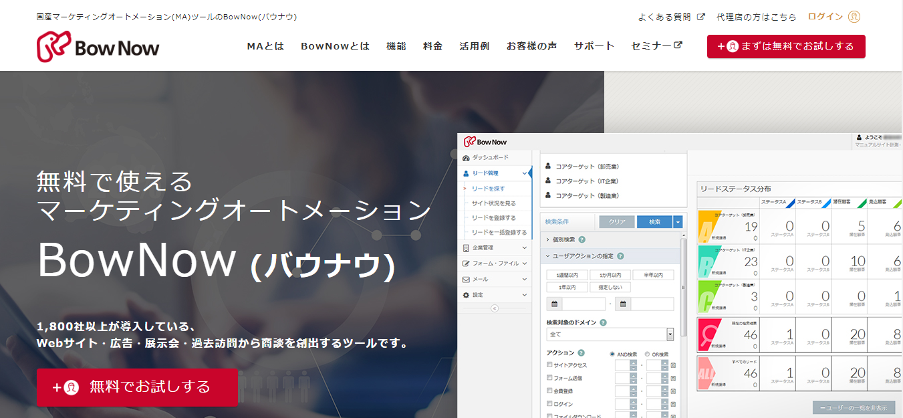Open the 活用例 menu item

(475, 46)
